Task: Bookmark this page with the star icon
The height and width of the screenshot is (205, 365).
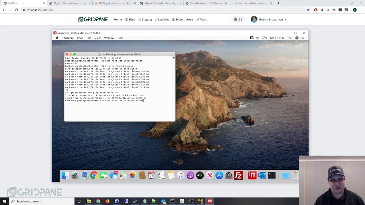Action: (308, 10)
